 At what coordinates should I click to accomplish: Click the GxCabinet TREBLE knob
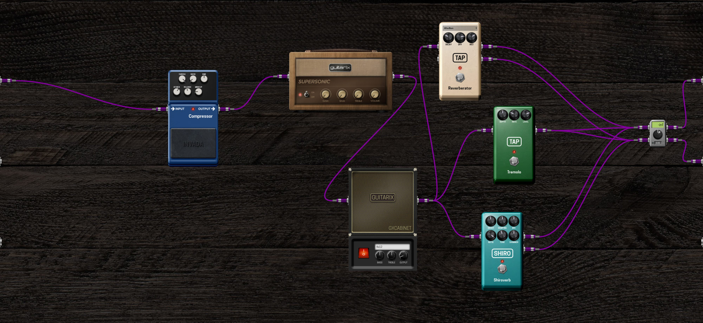(x=392, y=256)
